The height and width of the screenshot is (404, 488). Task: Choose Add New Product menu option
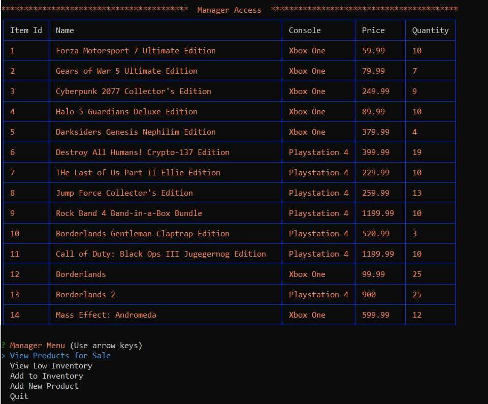(x=44, y=386)
